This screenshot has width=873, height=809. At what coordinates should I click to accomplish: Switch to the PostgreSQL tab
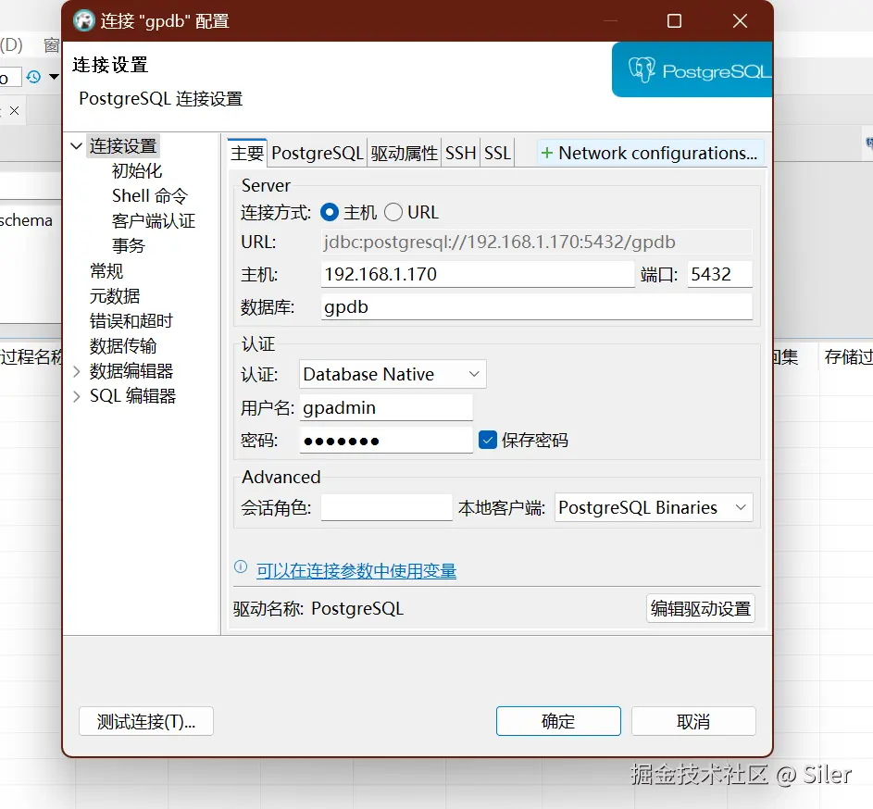coord(317,154)
